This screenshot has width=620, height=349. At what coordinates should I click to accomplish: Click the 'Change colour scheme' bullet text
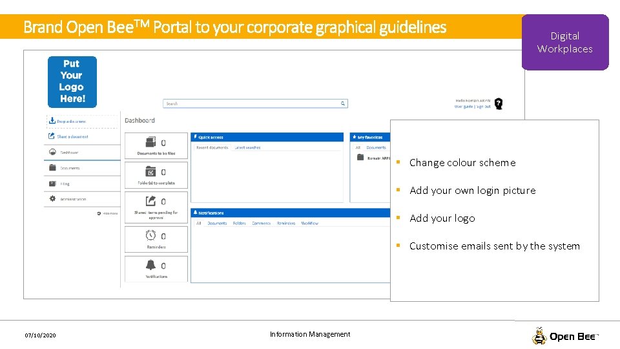click(462, 163)
